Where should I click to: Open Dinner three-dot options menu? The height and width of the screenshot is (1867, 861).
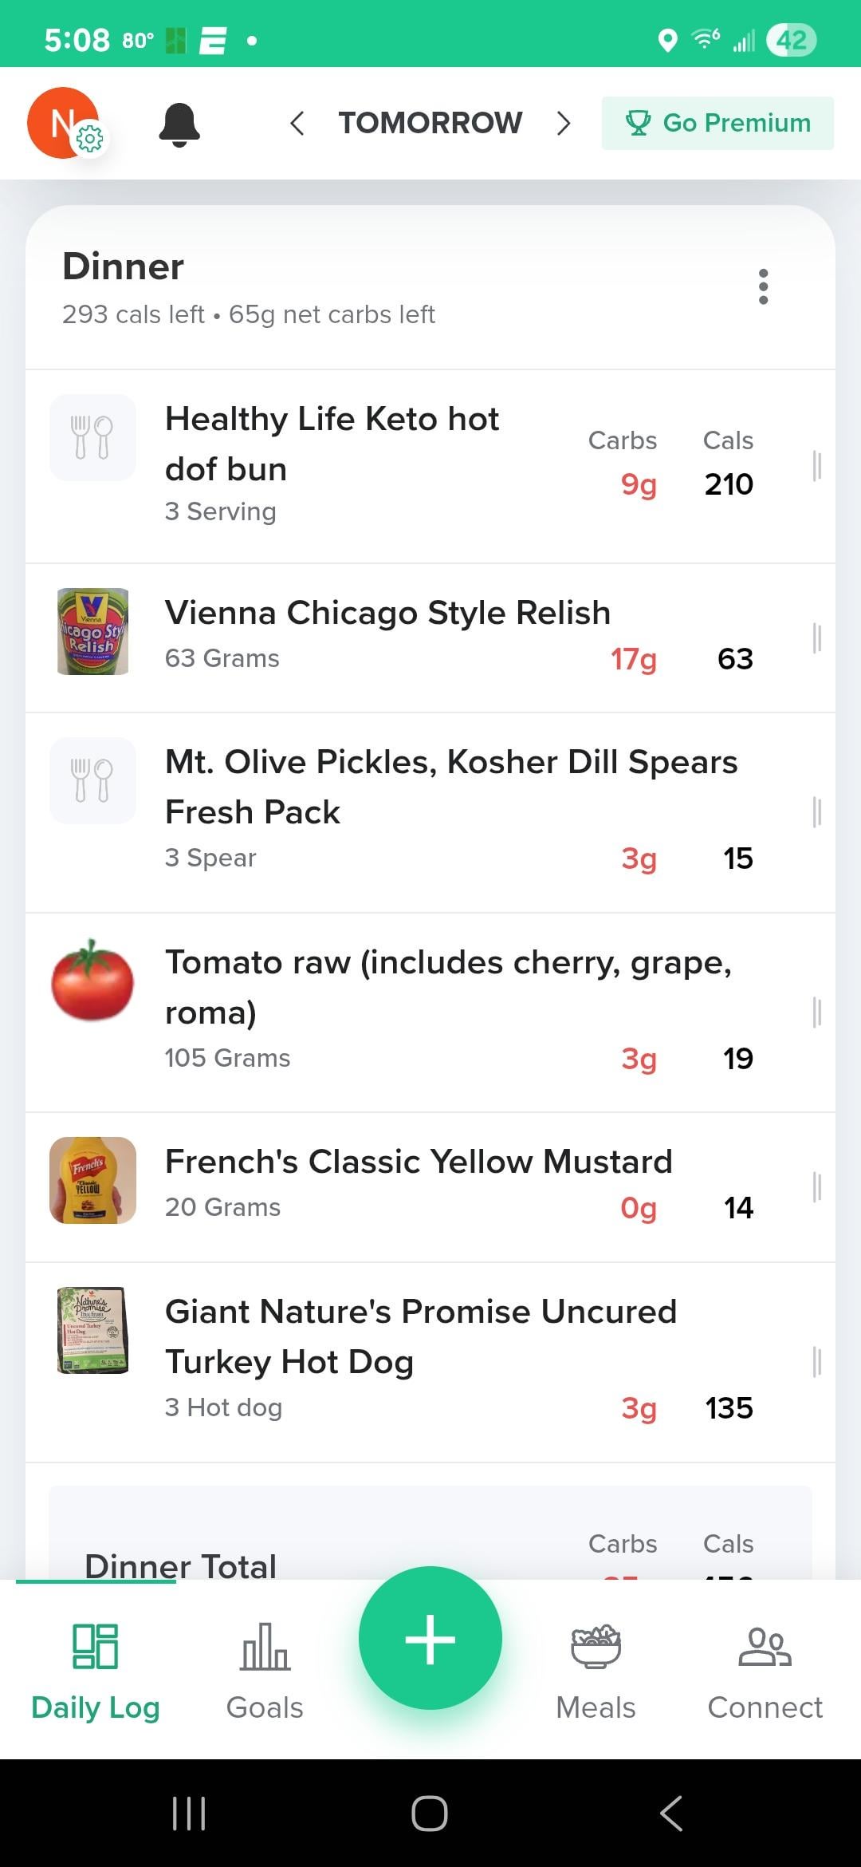pos(763,286)
